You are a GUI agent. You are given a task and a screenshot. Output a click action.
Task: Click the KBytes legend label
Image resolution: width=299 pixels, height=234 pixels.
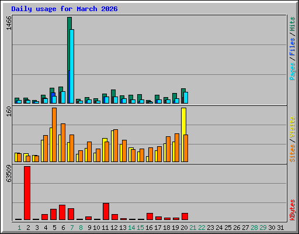click(292, 210)
